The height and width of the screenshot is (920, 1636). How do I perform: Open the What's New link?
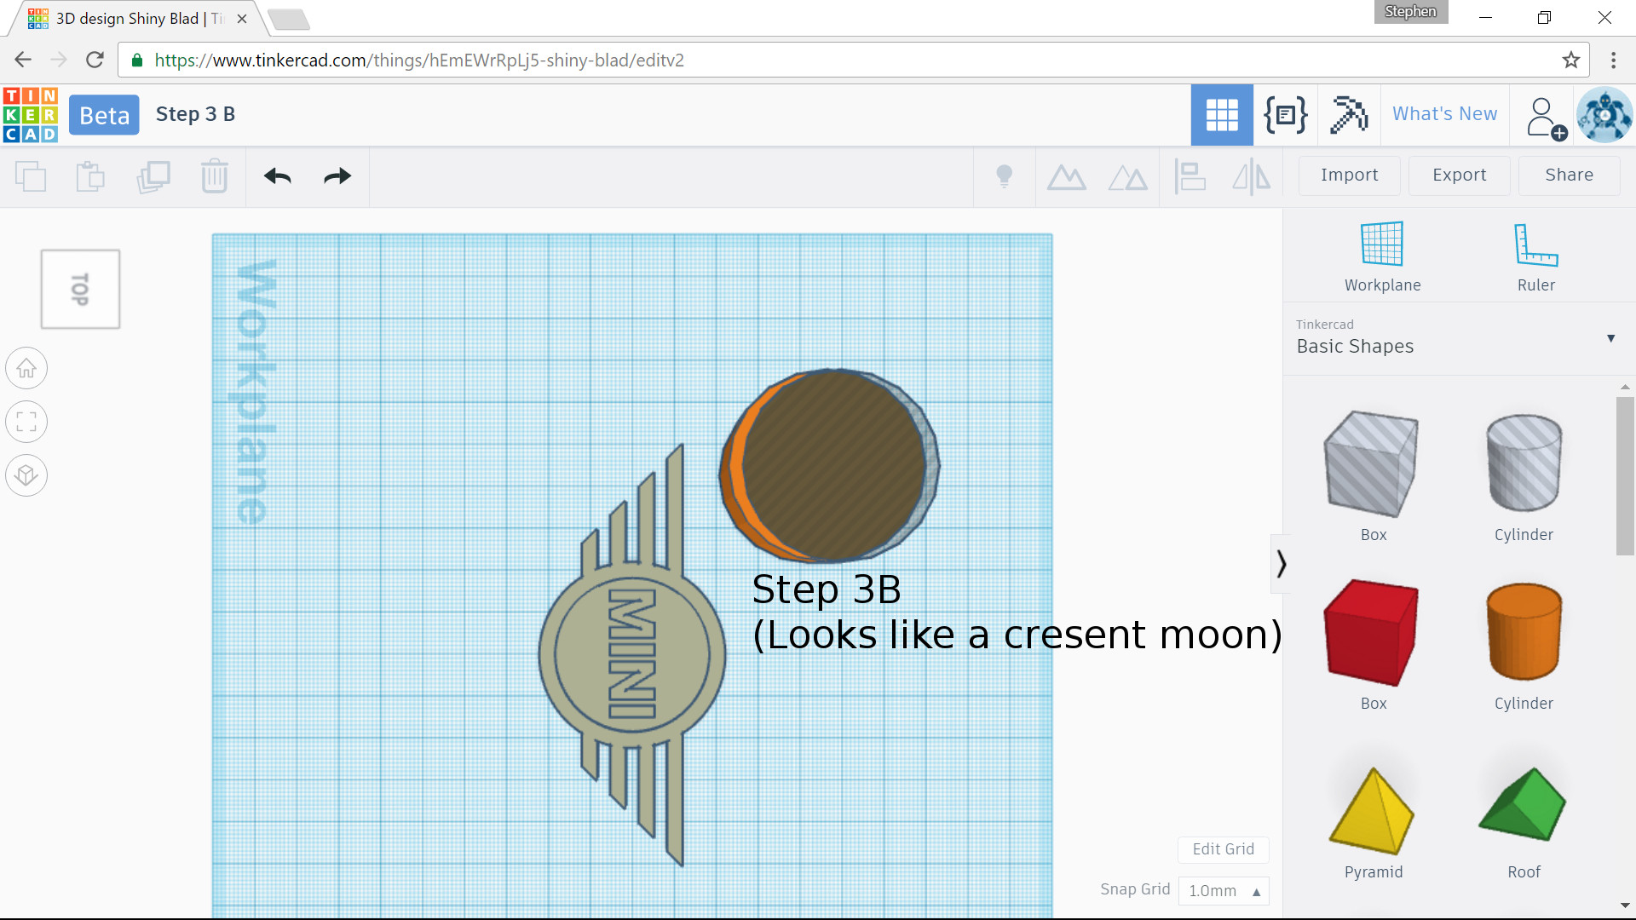[1444, 114]
